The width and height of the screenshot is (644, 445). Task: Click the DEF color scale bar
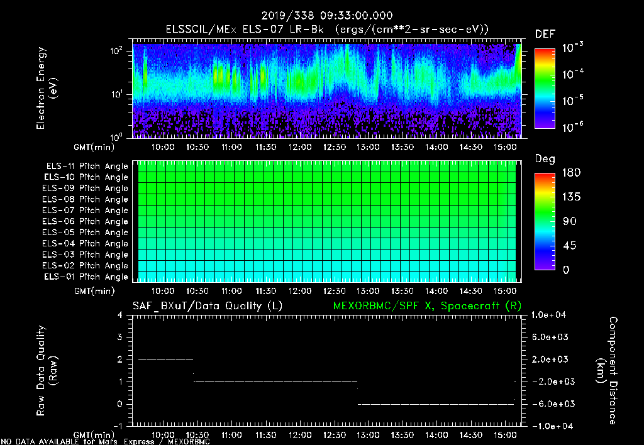coord(545,88)
